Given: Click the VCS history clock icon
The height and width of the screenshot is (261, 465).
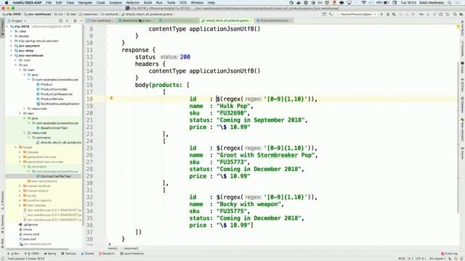Looking at the screenshot, I should 441,14.
